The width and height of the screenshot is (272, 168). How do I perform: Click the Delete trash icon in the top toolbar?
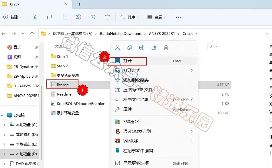point(108,17)
